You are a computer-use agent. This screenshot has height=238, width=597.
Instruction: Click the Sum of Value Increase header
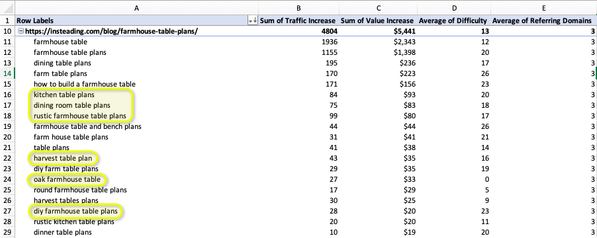377,20
